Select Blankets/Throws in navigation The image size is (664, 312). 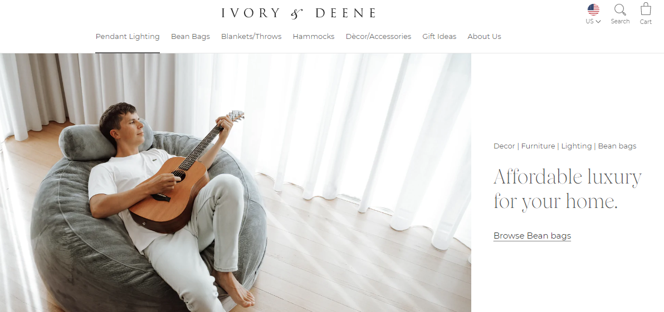coord(251,36)
